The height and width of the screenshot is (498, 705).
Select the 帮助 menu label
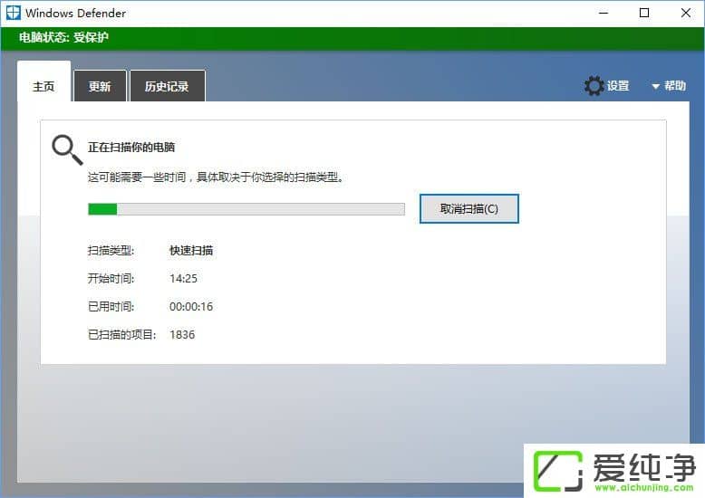click(675, 86)
